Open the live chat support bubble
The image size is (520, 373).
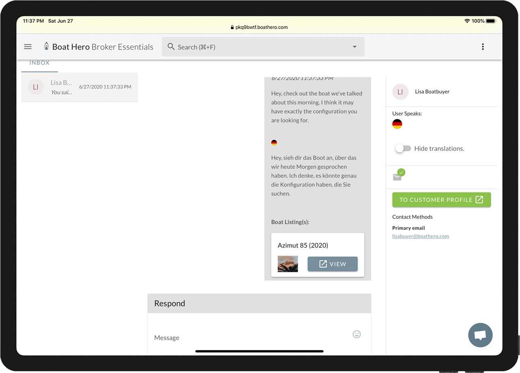click(480, 335)
